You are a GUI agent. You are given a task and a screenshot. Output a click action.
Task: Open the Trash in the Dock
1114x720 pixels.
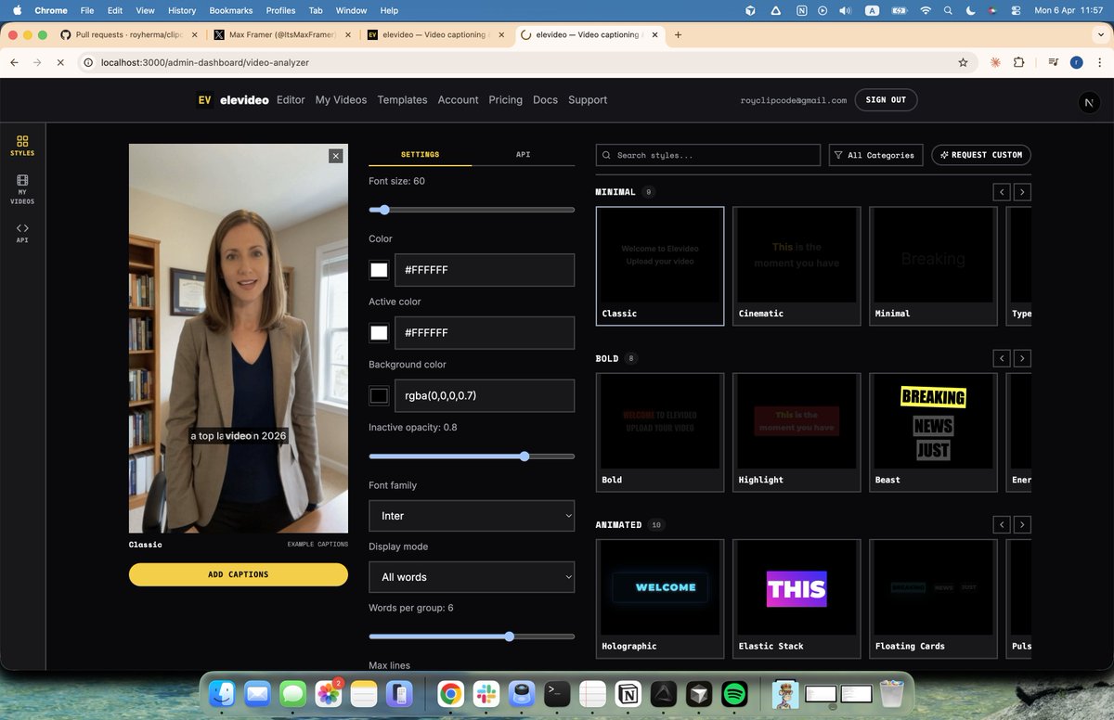(891, 693)
